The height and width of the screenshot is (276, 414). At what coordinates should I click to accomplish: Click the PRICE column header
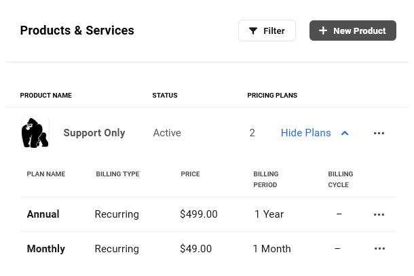[190, 174]
